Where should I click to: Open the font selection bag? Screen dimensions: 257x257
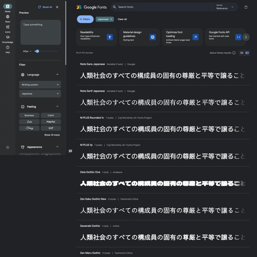pyautogui.click(x=246, y=7)
